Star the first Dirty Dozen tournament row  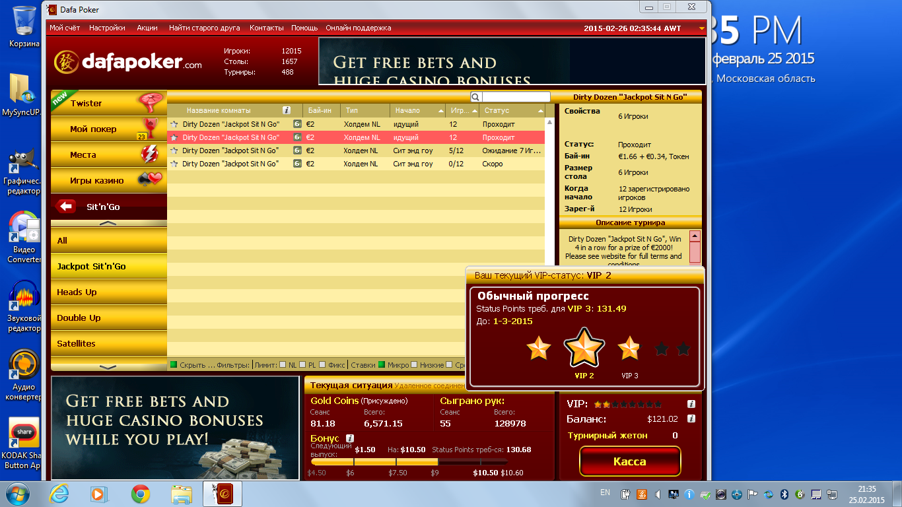click(174, 124)
